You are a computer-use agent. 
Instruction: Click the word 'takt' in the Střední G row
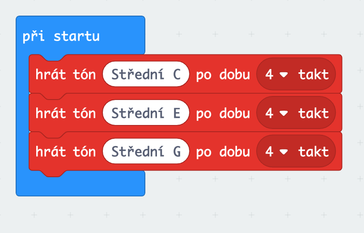click(x=313, y=152)
